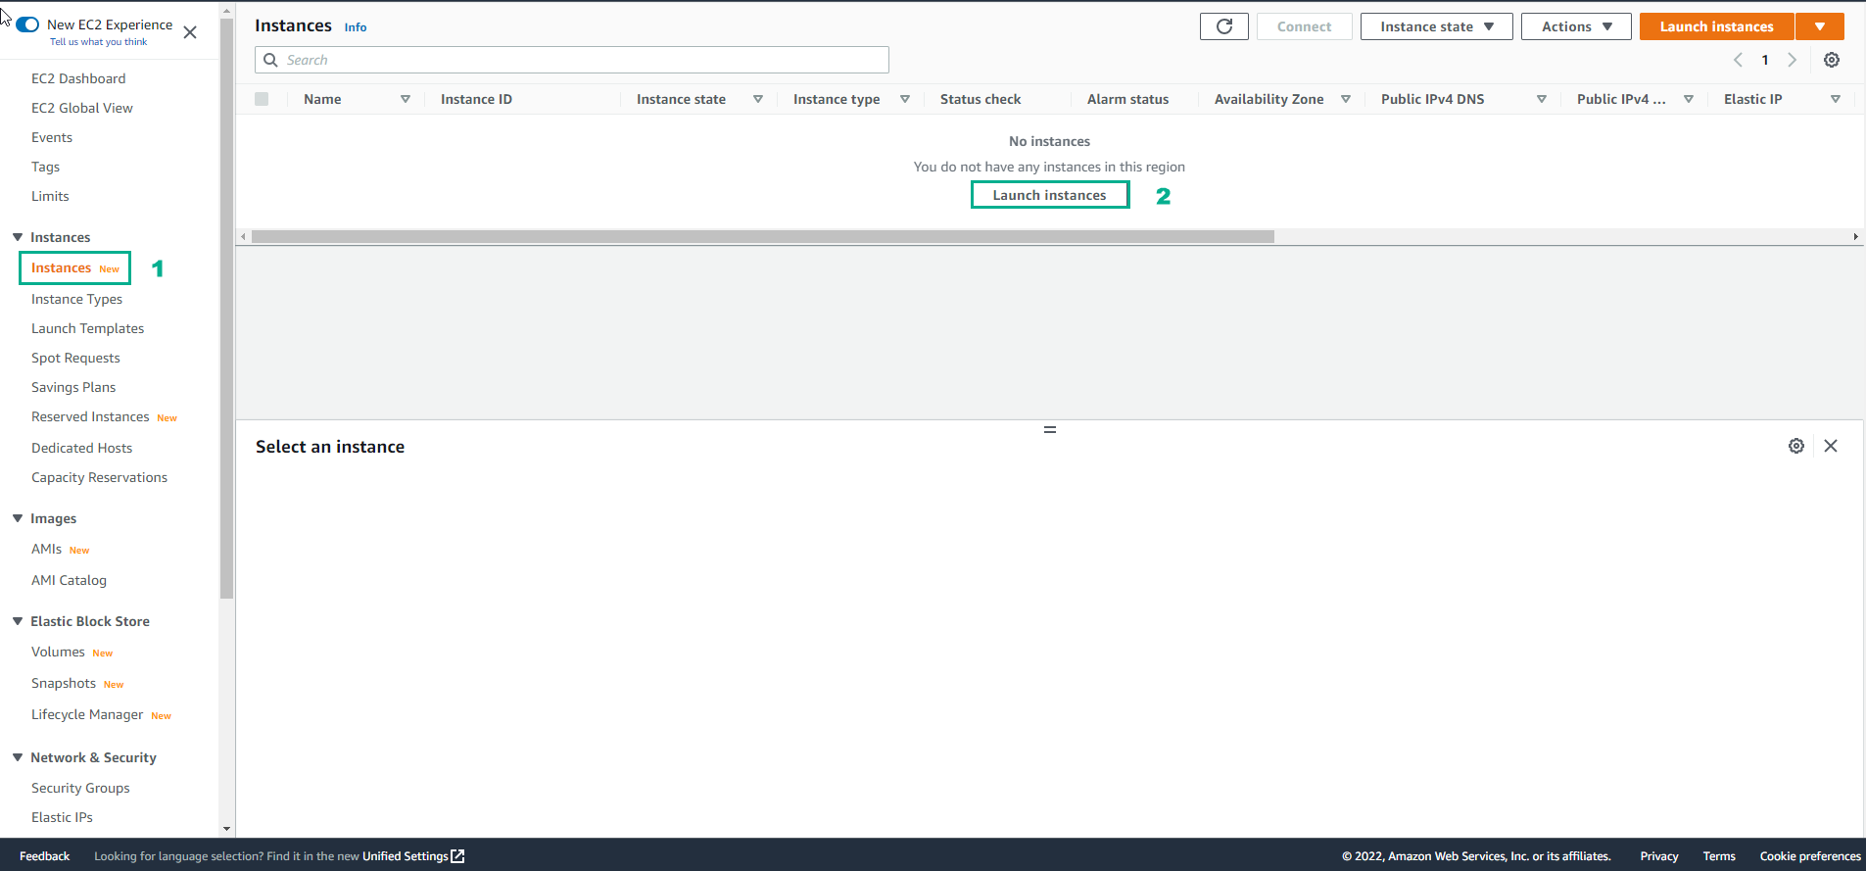The height and width of the screenshot is (871, 1866).
Task: Open Reserved Instances page
Action: (90, 416)
